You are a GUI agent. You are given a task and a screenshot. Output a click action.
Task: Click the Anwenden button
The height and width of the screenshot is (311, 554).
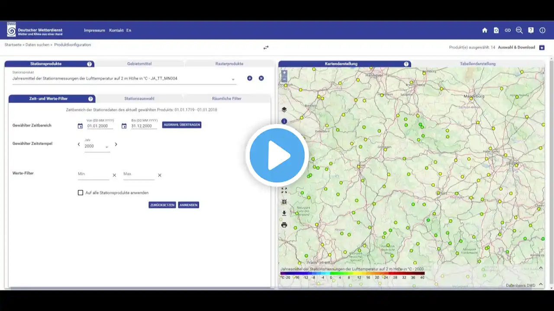coord(188,205)
